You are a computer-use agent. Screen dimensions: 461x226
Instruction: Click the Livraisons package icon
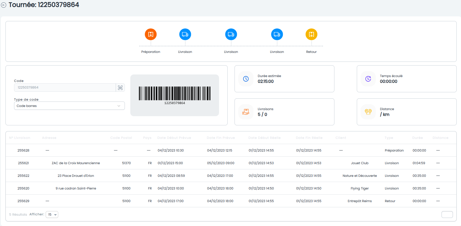pyautogui.click(x=246, y=112)
